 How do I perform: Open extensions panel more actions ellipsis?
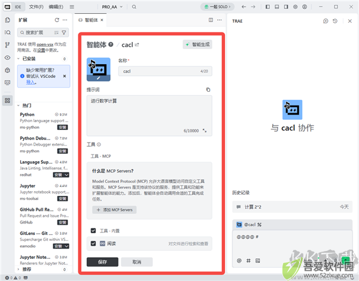point(65,20)
